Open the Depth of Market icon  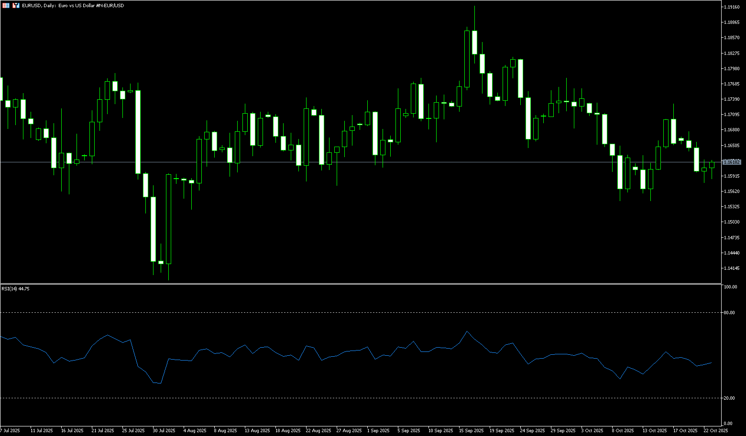click(16, 5)
